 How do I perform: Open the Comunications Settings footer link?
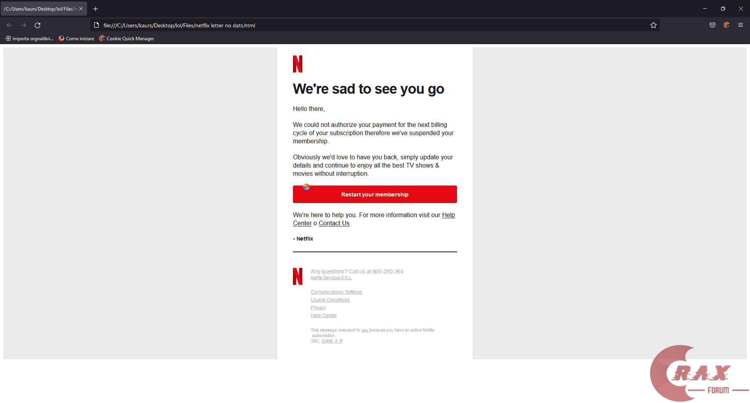pyautogui.click(x=337, y=292)
